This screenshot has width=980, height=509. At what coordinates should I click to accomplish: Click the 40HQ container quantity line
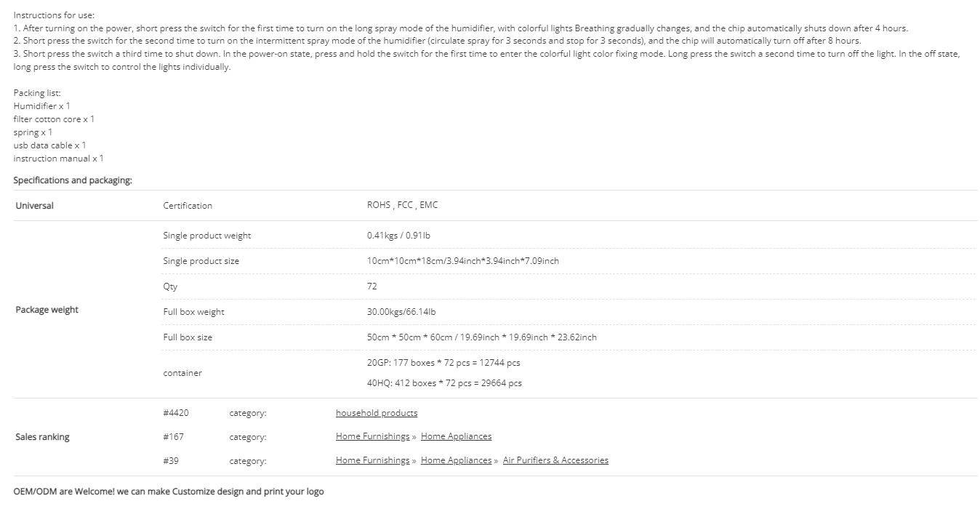click(x=444, y=383)
